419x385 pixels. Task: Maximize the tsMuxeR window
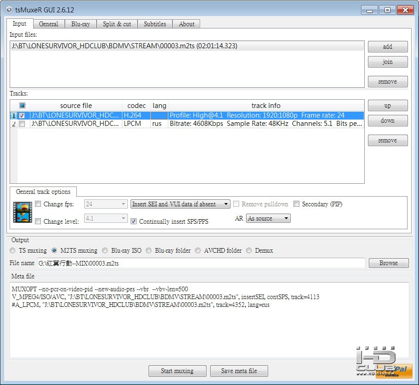click(387, 11)
